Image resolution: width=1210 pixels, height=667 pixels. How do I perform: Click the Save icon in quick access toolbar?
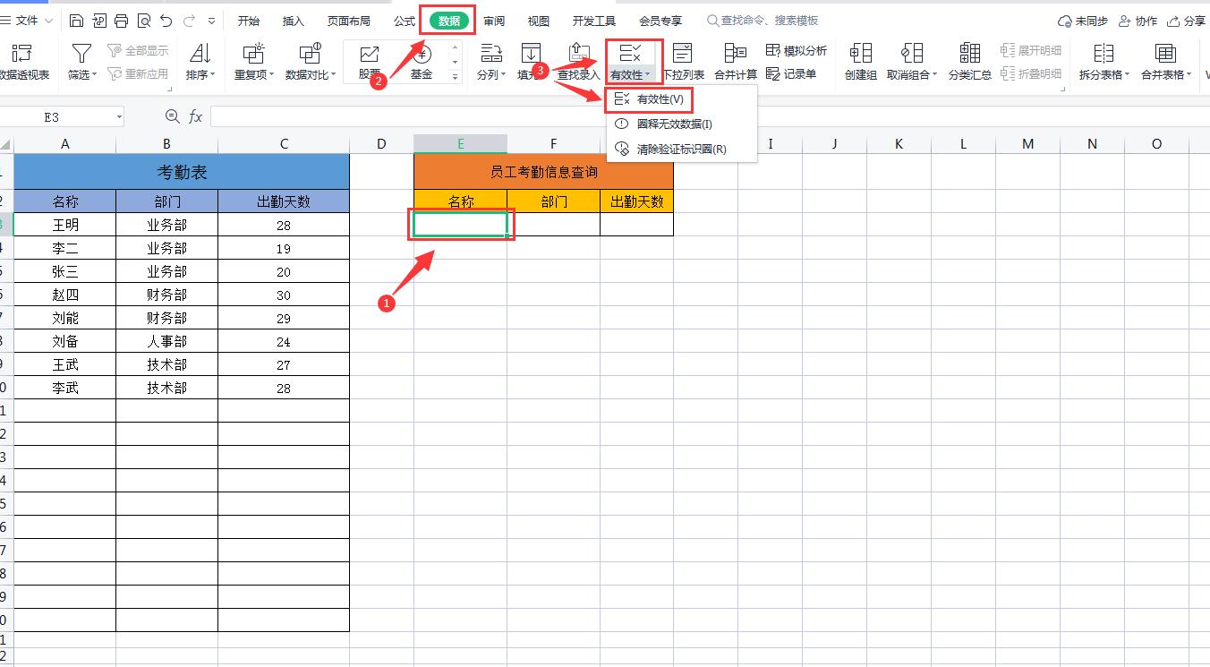[x=76, y=21]
